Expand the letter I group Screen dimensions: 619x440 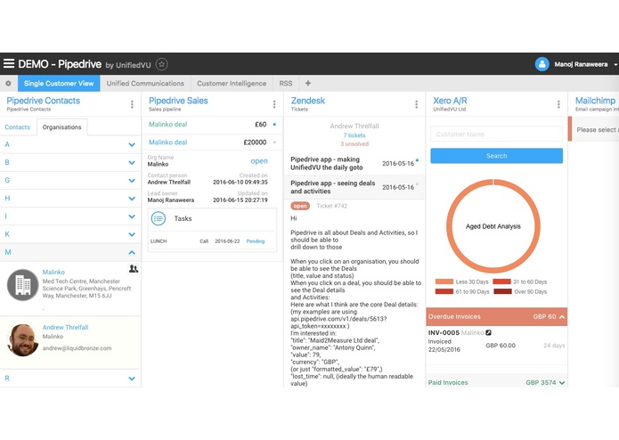pos(70,216)
